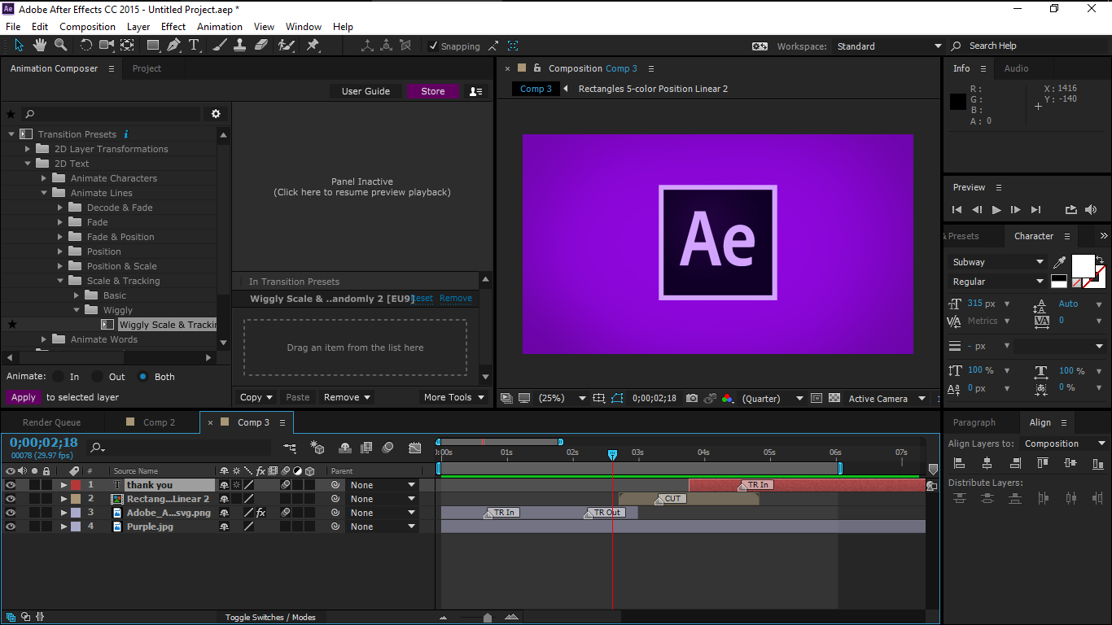
Task: Select the Both animate radio button
Action: tap(142, 377)
